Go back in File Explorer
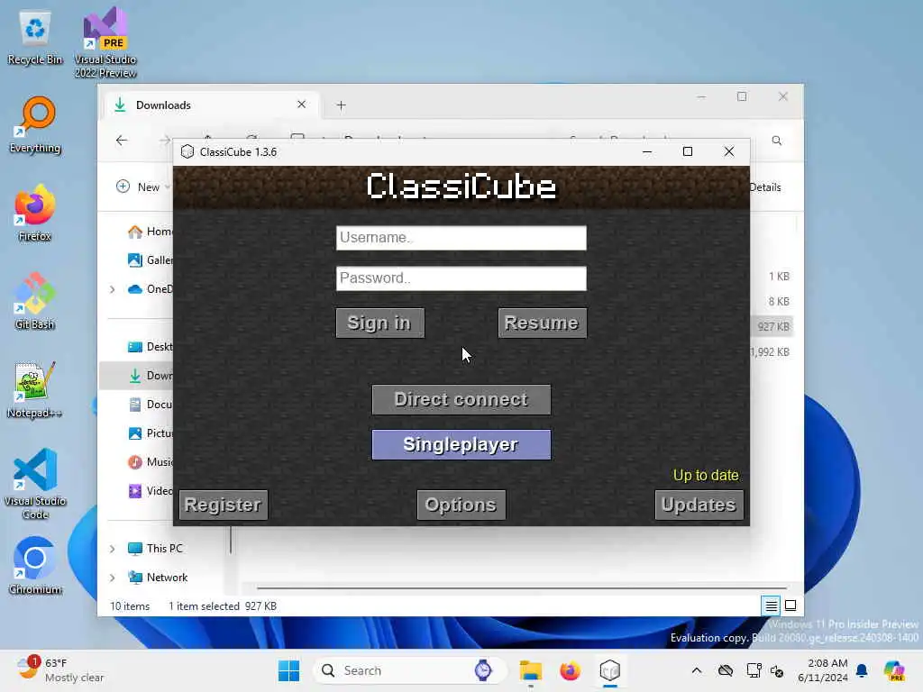The width and height of the screenshot is (923, 692). (122, 141)
